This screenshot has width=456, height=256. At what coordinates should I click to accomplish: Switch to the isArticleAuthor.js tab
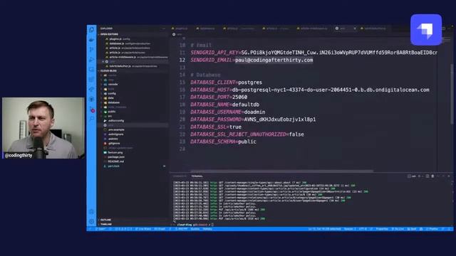pyautogui.click(x=373, y=28)
